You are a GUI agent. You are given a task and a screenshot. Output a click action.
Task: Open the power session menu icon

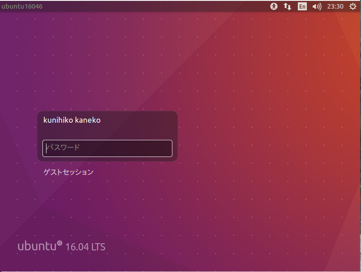[x=353, y=6]
